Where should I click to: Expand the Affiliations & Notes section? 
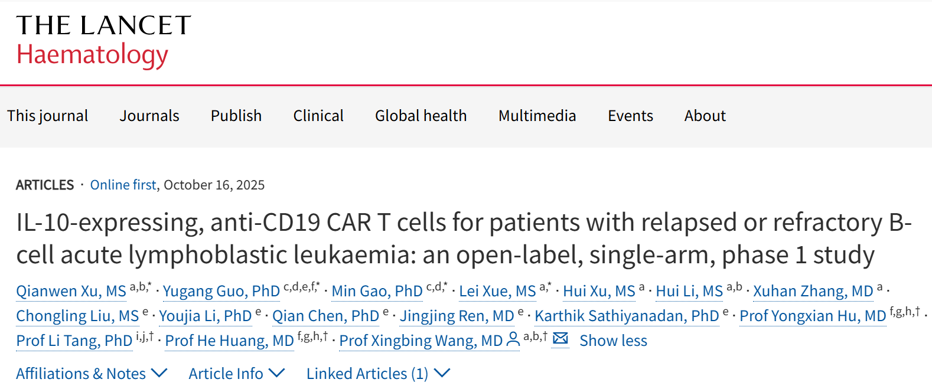point(92,374)
